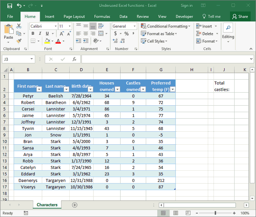Click the Wrap Text icon

coord(101,26)
